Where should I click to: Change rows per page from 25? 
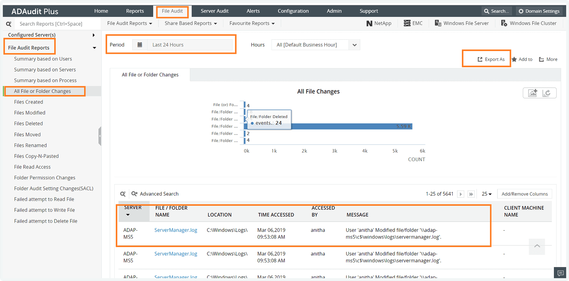pos(487,194)
